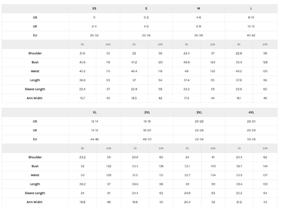281x211 pixels.
Task: Select the XS bust value 45.6
Action: [82, 62]
